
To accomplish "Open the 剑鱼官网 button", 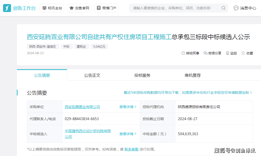I will (79, 8).
